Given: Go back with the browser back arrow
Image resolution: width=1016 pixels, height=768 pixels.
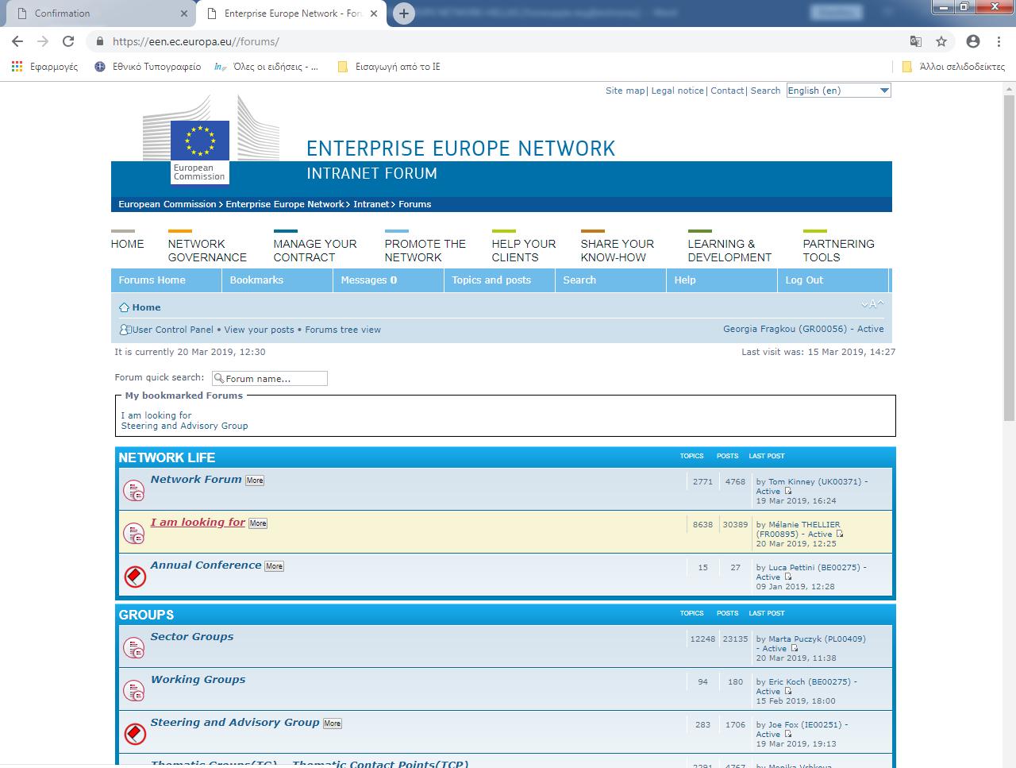Looking at the screenshot, I should pos(17,41).
